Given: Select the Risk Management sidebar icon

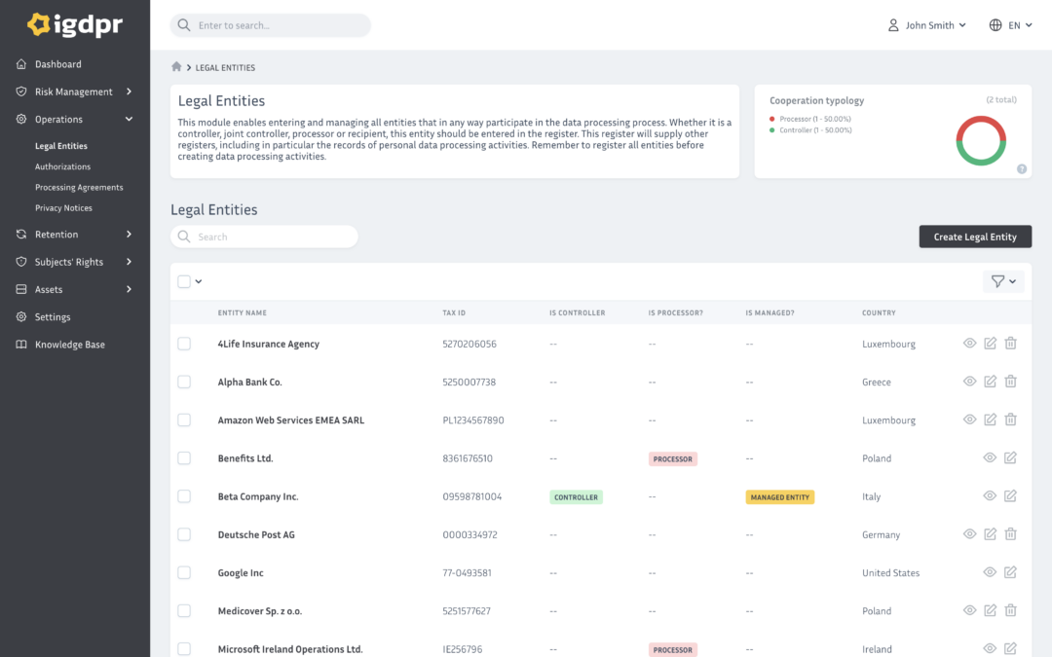Looking at the screenshot, I should pyautogui.click(x=21, y=91).
